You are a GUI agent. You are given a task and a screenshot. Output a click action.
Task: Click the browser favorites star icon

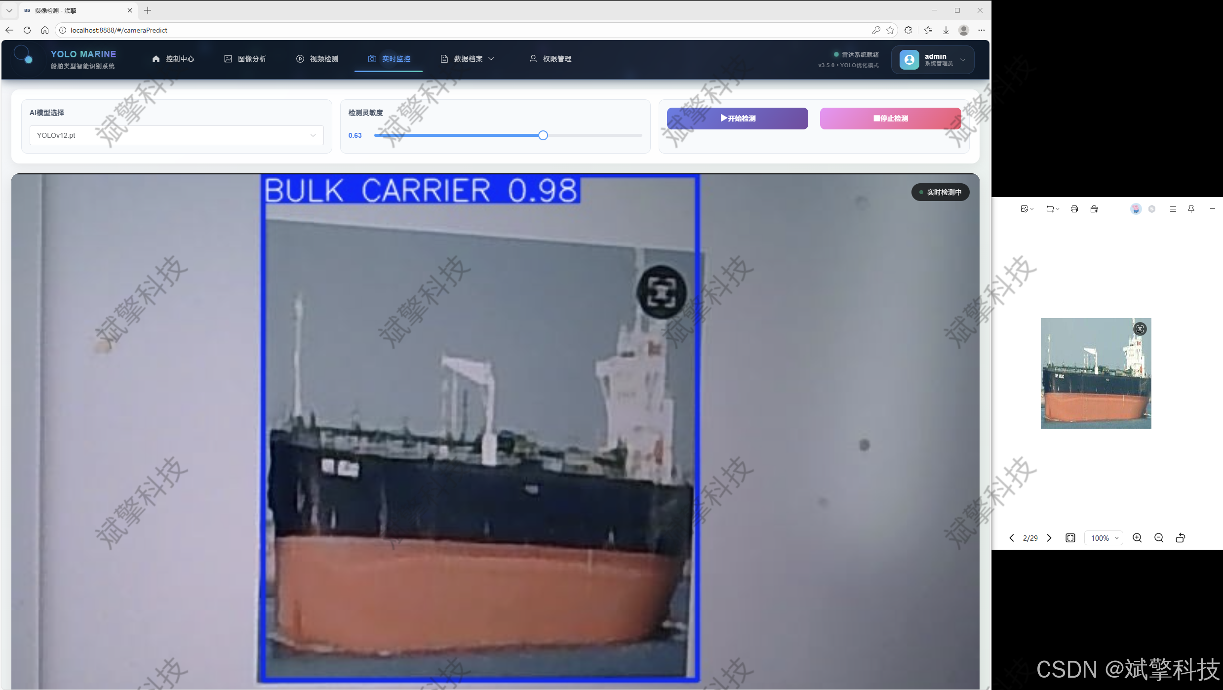[x=890, y=30]
